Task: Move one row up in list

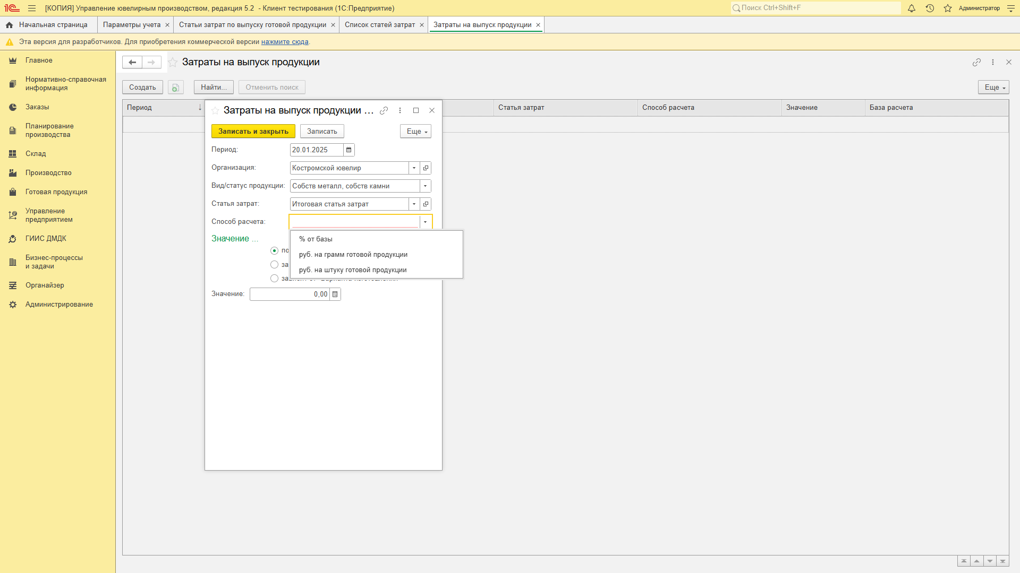Action: (x=976, y=561)
